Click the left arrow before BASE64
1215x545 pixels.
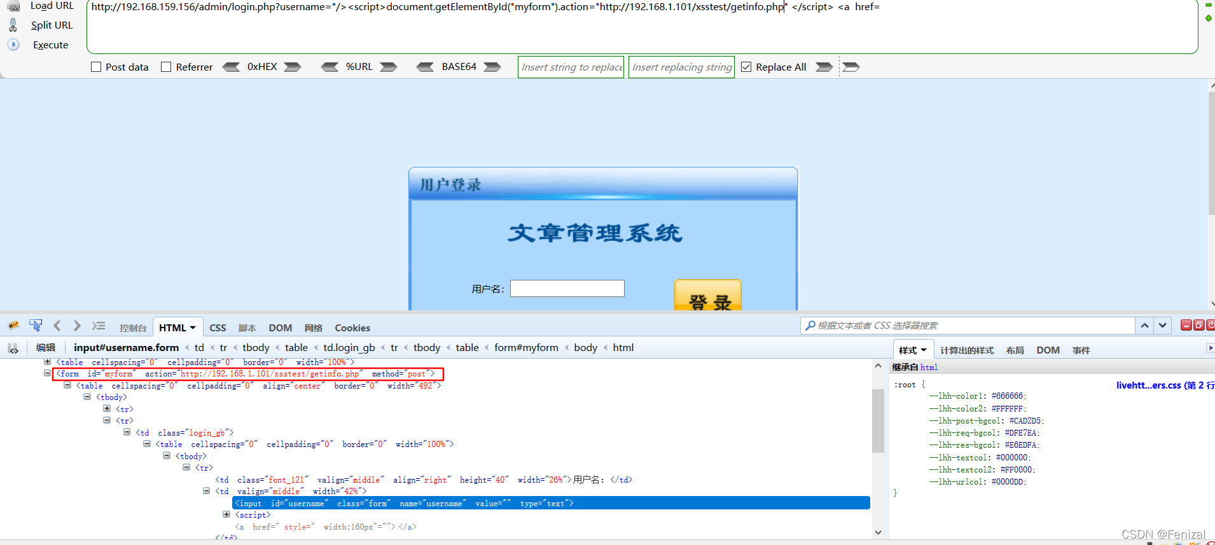coord(425,67)
